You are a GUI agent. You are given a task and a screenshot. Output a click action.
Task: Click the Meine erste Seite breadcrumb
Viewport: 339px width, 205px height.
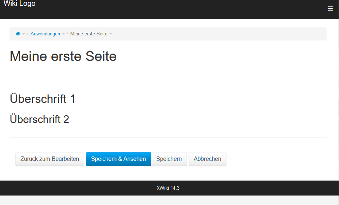click(88, 34)
